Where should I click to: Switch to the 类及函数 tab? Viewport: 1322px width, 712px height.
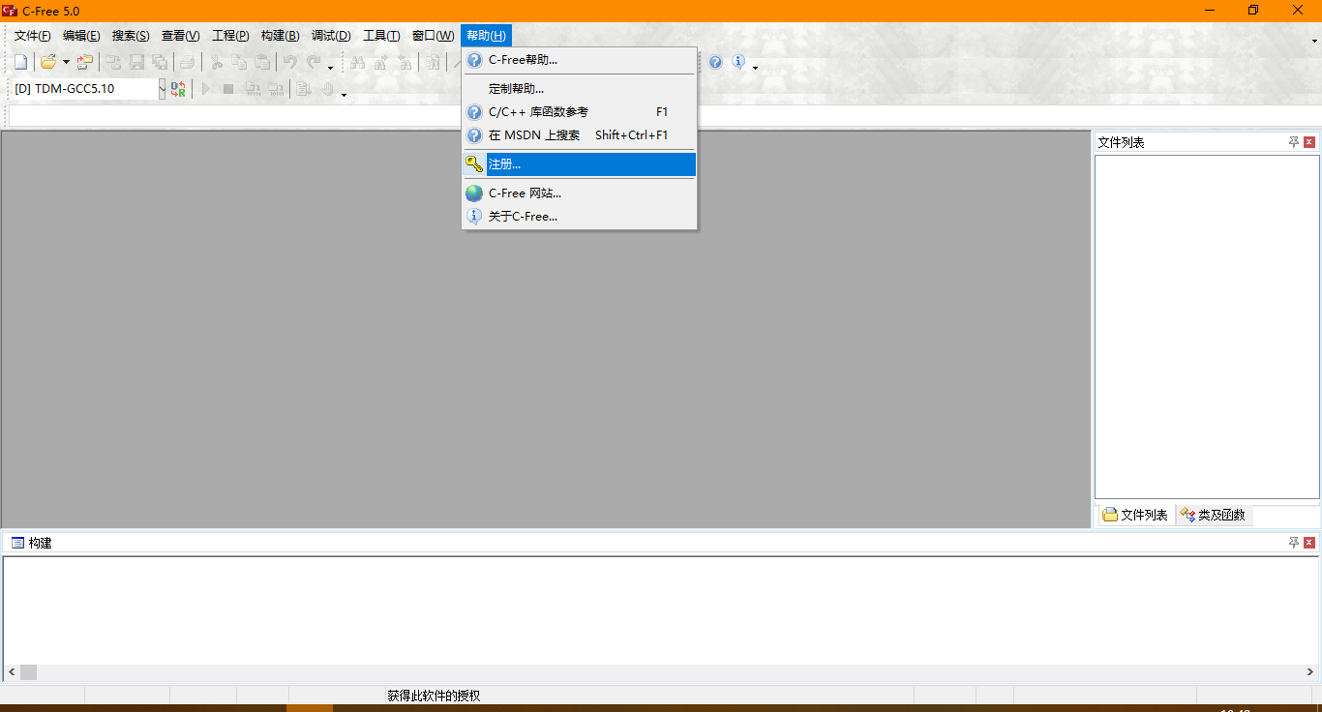1214,515
